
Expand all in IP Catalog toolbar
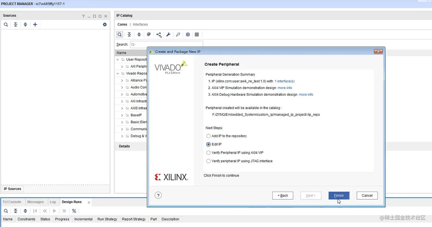click(139, 35)
